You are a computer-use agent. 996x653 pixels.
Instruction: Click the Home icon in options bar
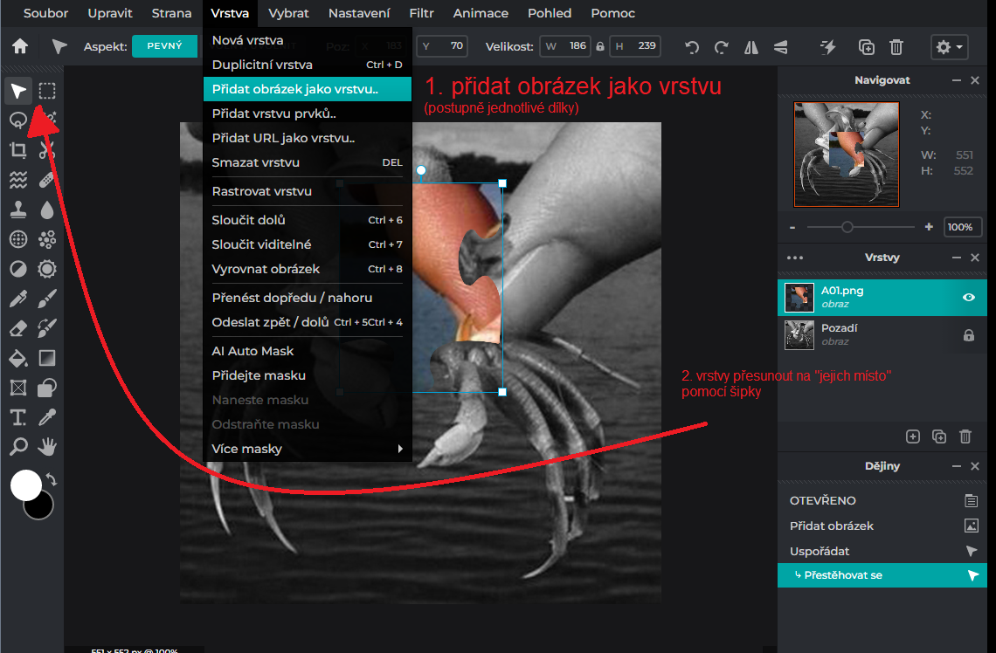point(20,46)
